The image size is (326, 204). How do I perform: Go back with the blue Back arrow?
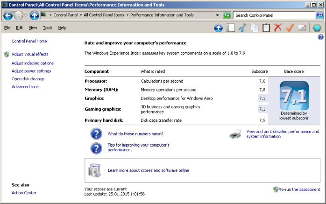coord(8,15)
